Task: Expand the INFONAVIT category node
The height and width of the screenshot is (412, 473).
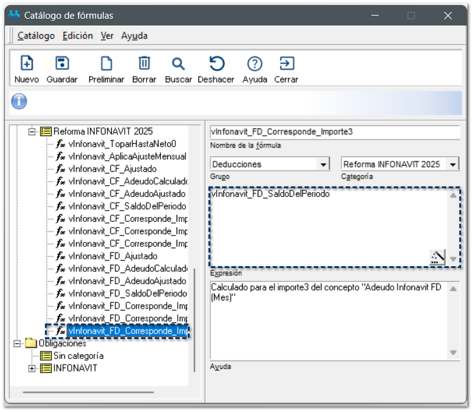Action: tap(32, 368)
